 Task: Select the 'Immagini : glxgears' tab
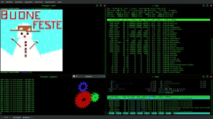pyautogui.click(x=23, y=117)
